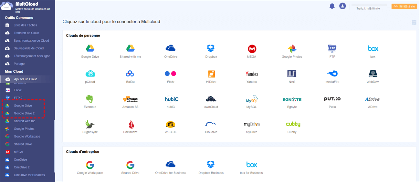This screenshot has width=420, height=182.
Task: Click the Illimité à vie upgrade button
Action: click(x=404, y=6)
